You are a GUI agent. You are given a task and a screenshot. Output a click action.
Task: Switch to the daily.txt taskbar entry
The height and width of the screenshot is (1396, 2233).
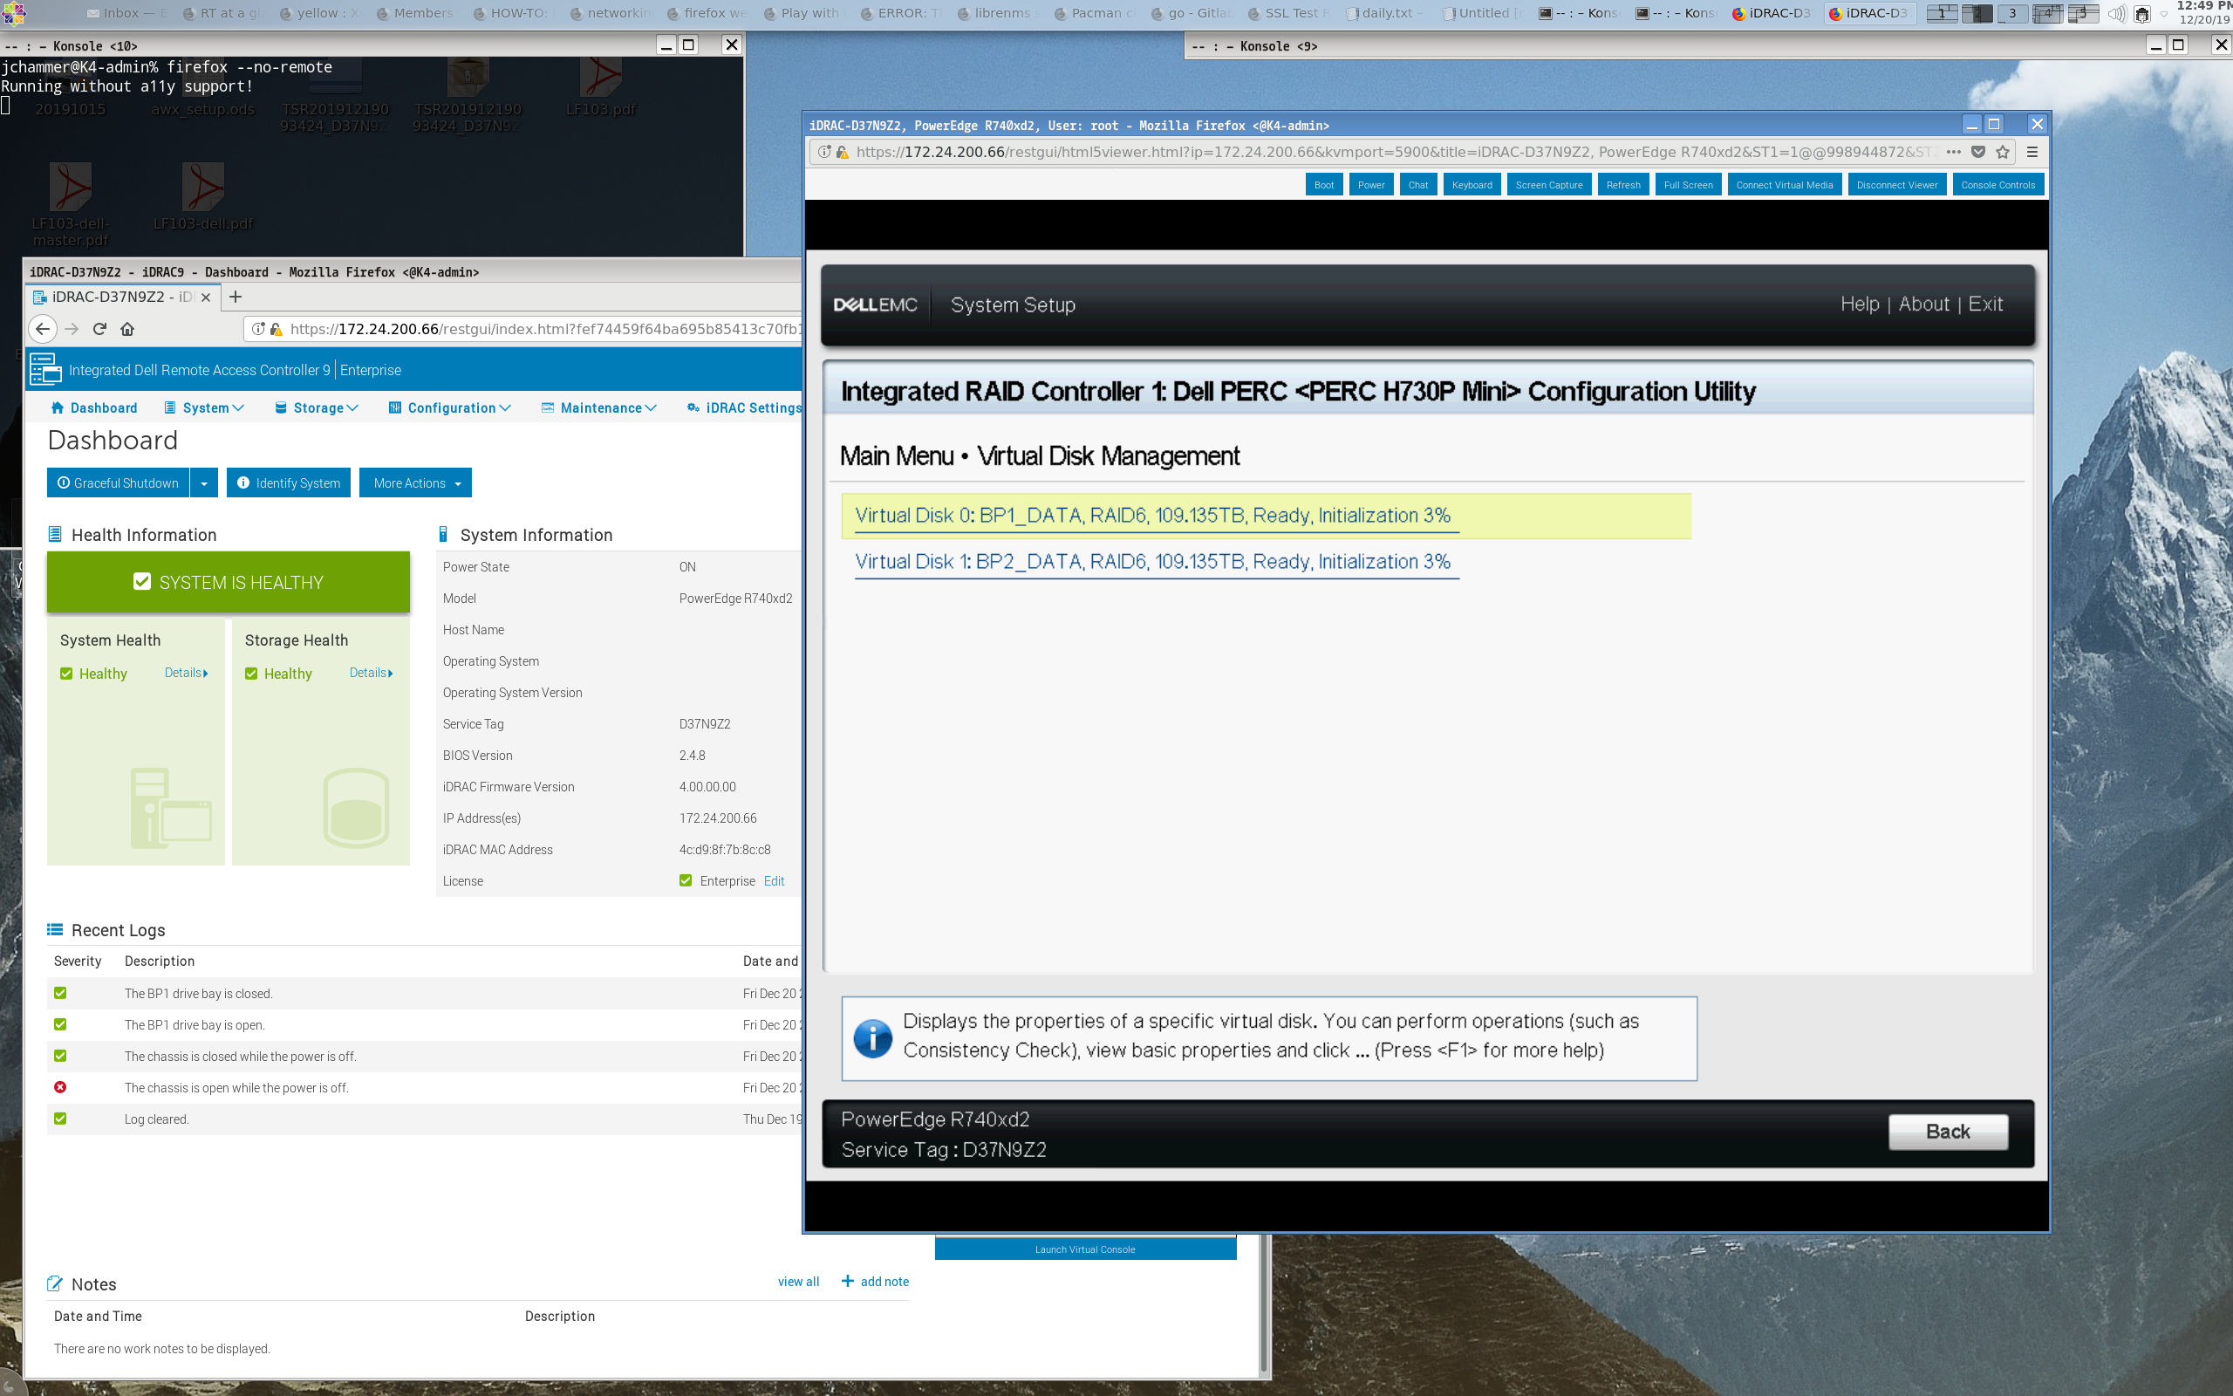[x=1383, y=13]
